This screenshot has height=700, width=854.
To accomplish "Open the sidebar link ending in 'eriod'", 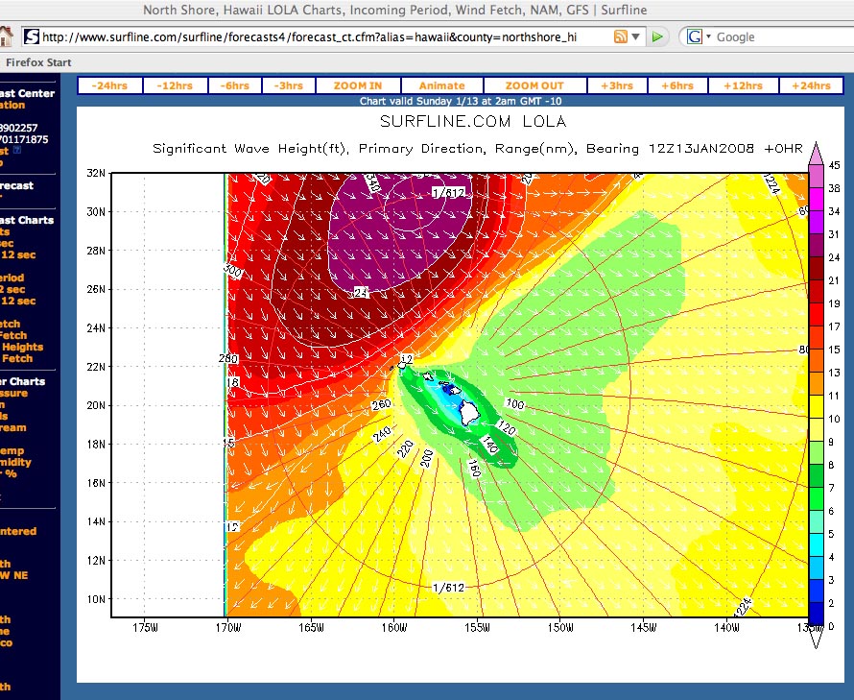I will pos(12,278).
